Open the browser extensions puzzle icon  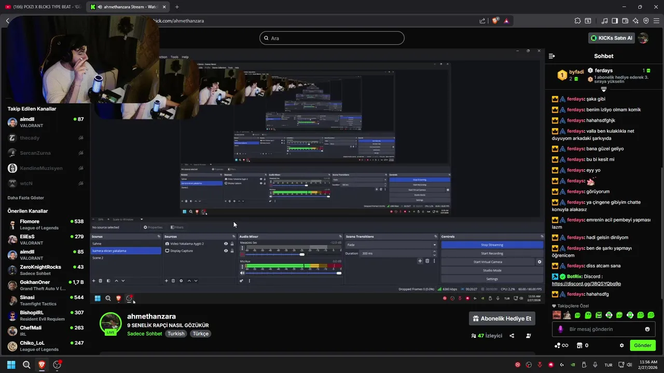point(577,21)
